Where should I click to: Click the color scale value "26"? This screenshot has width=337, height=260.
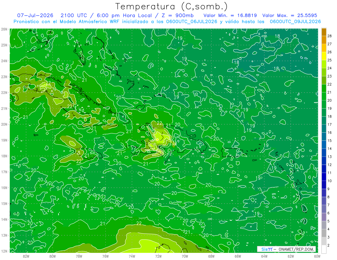pos(330,52)
